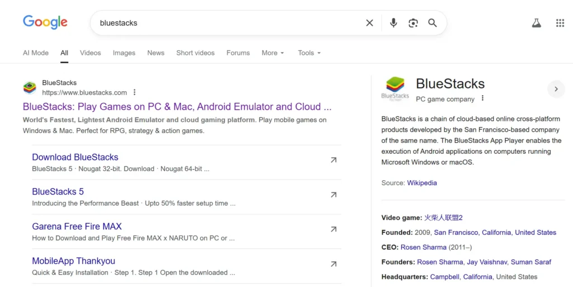Click the https://www.bluestacks.com URL text

[84, 93]
